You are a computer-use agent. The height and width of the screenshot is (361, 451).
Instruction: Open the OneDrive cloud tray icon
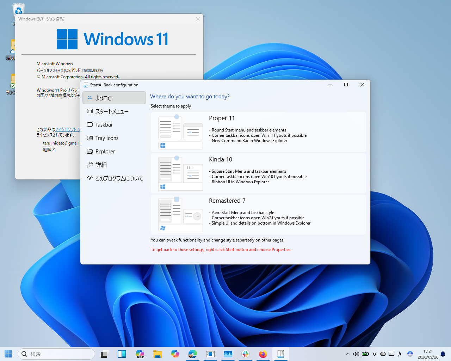tap(383, 354)
